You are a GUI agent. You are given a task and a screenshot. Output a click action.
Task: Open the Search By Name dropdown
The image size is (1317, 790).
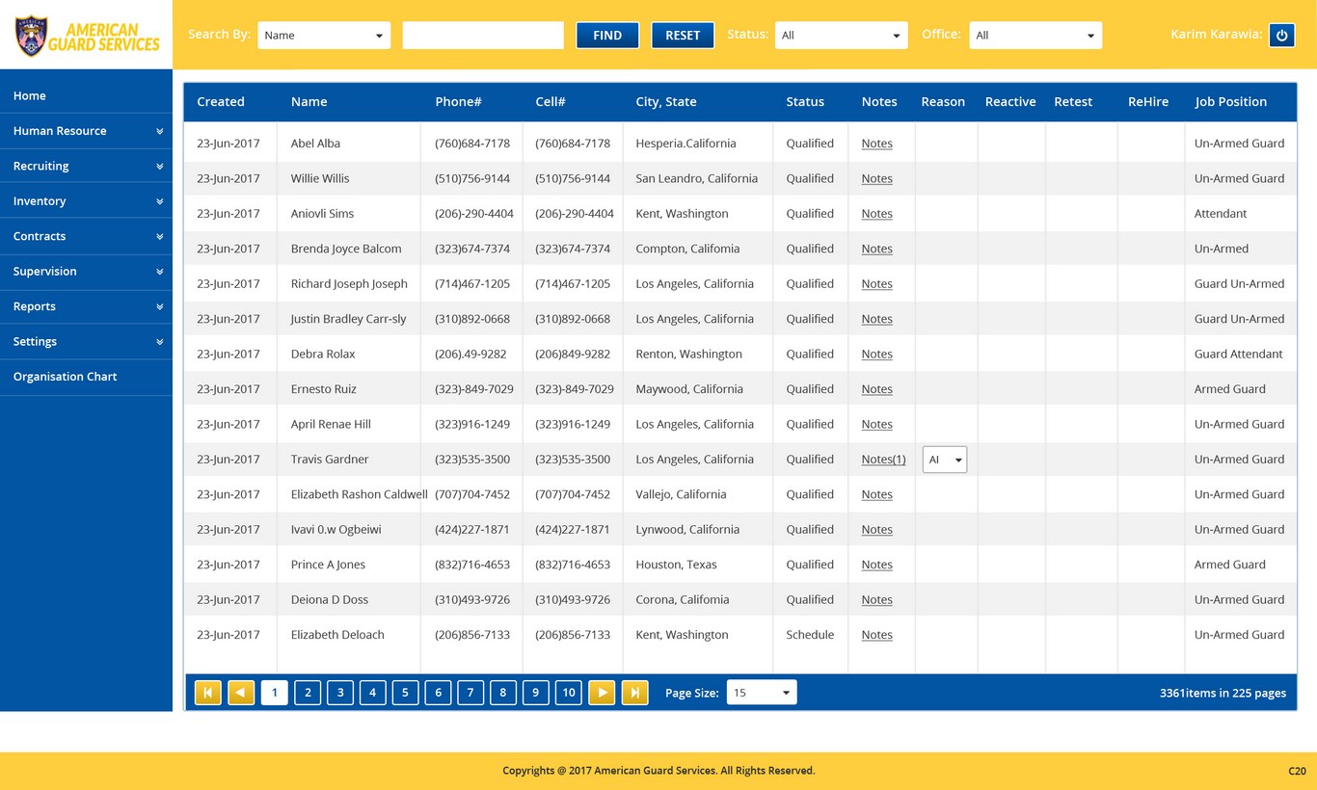coord(324,35)
